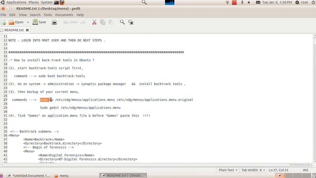Open the File menu
The height and width of the screenshot is (178, 316).
point(3,15)
